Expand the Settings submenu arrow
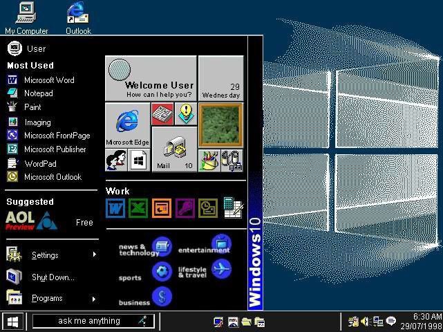443x332 pixels. 95,255
